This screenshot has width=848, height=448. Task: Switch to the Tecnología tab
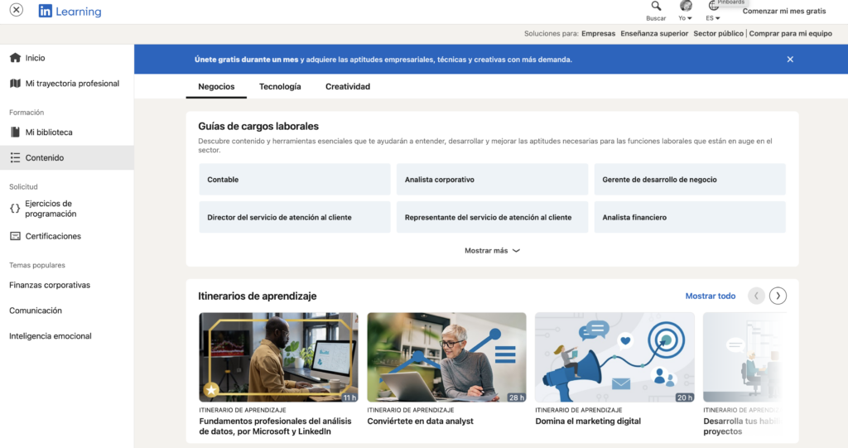[x=280, y=87]
